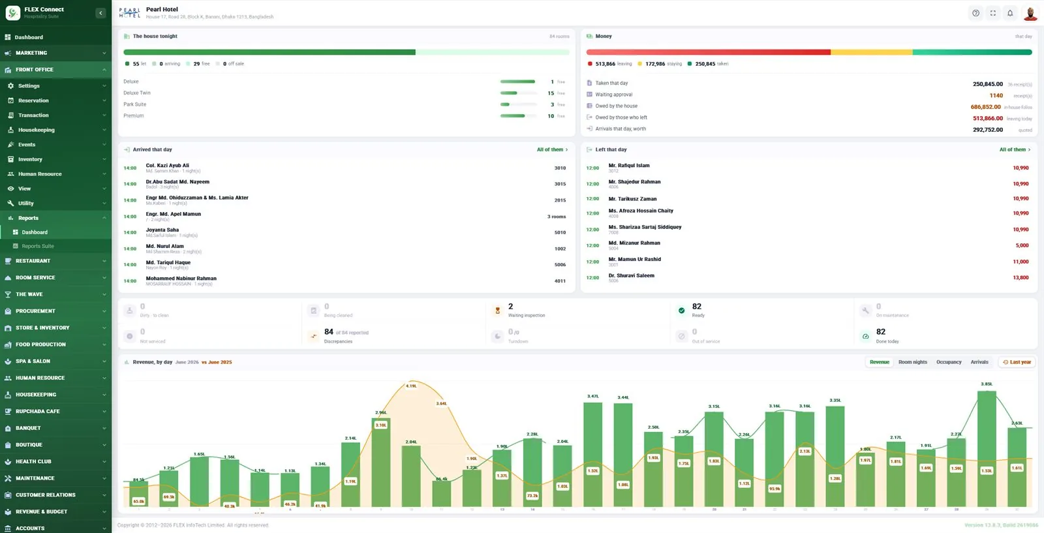
Task: Open Dashboard under Reports
Action: pos(55,232)
